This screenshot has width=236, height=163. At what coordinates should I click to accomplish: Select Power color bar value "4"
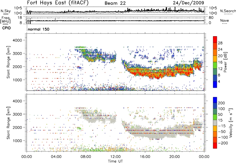[x=219, y=82]
